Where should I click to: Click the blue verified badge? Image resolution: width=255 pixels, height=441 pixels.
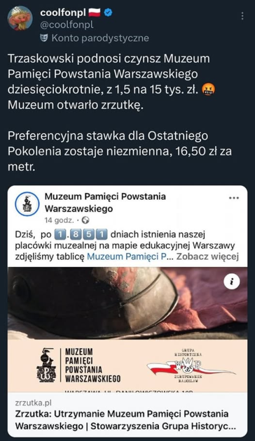108,12
